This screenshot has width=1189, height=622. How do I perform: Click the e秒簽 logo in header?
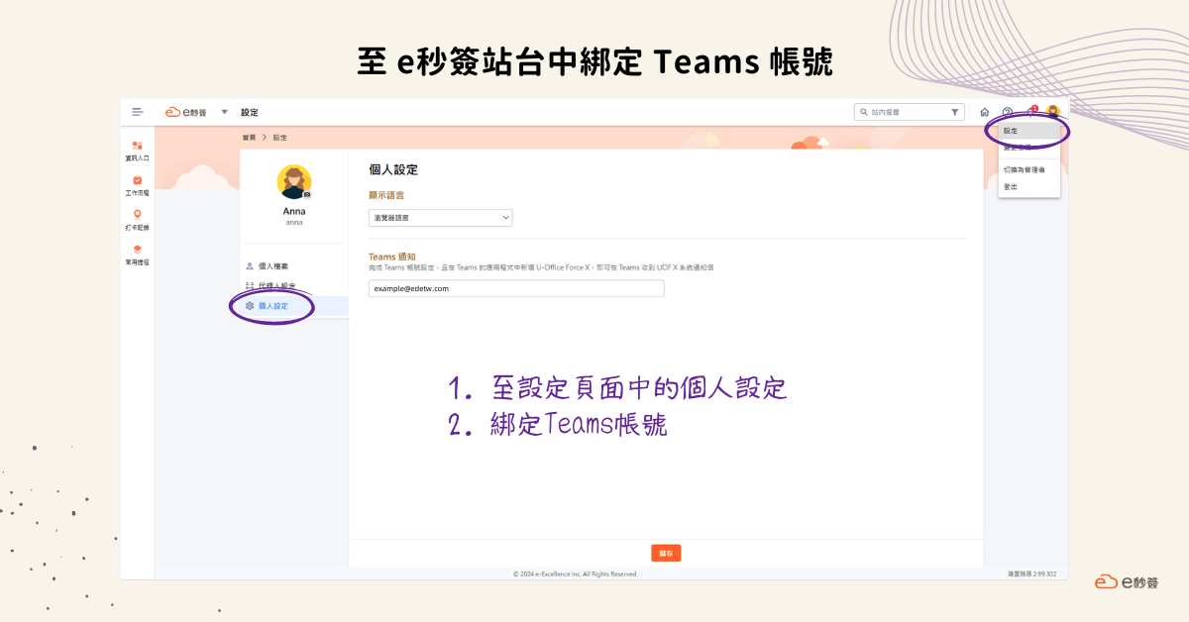click(186, 113)
